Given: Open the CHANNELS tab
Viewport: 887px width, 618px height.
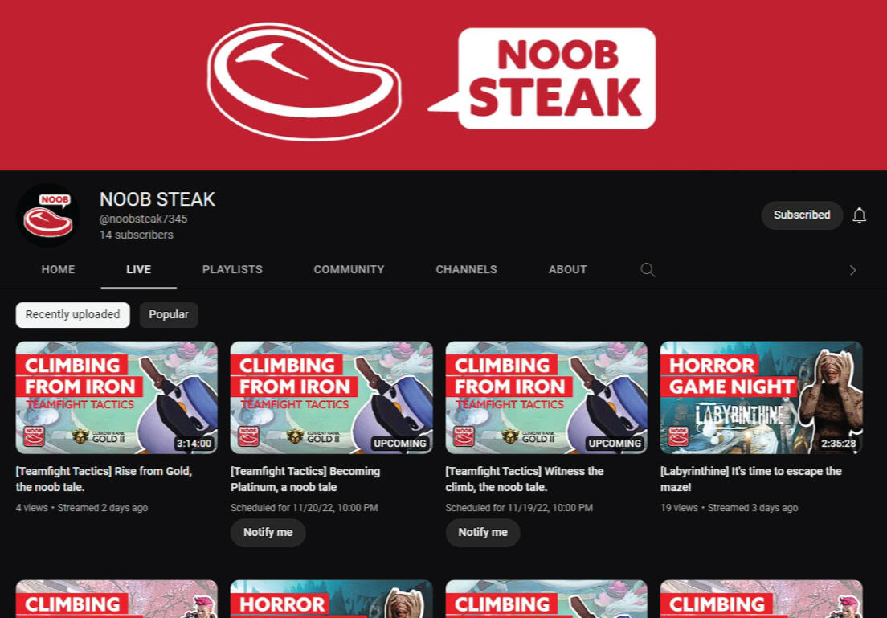Looking at the screenshot, I should pyautogui.click(x=466, y=269).
